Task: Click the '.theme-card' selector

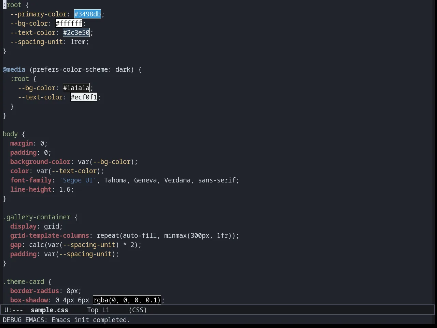Action: click(x=24, y=282)
